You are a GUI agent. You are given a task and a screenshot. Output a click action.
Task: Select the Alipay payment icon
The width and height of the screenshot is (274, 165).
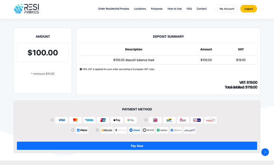[82, 130]
